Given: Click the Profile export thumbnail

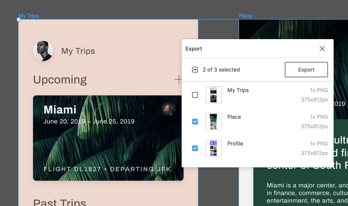Looking at the screenshot, I should point(214,148).
